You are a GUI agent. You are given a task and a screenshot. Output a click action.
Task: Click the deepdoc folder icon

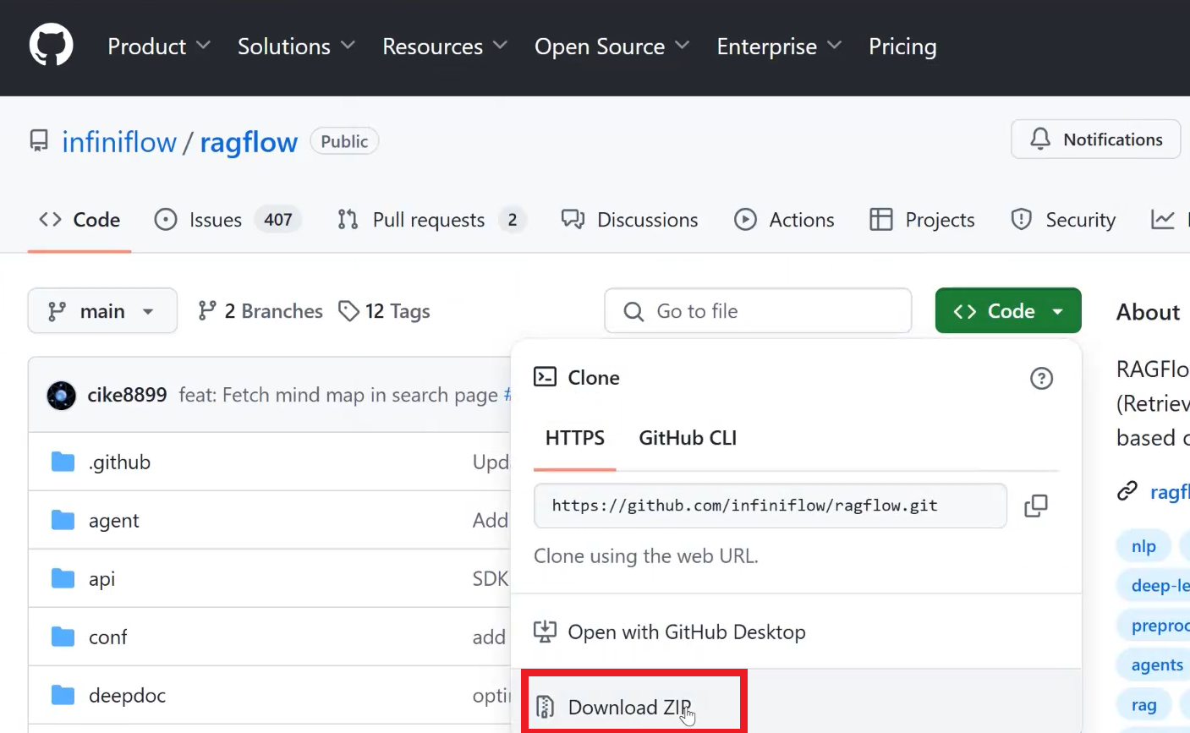coord(63,695)
